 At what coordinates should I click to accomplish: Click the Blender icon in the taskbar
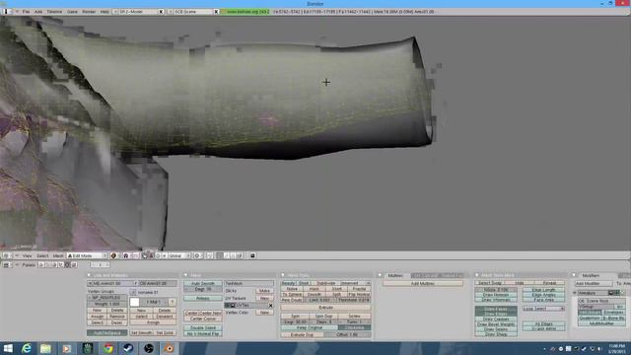pos(169,348)
